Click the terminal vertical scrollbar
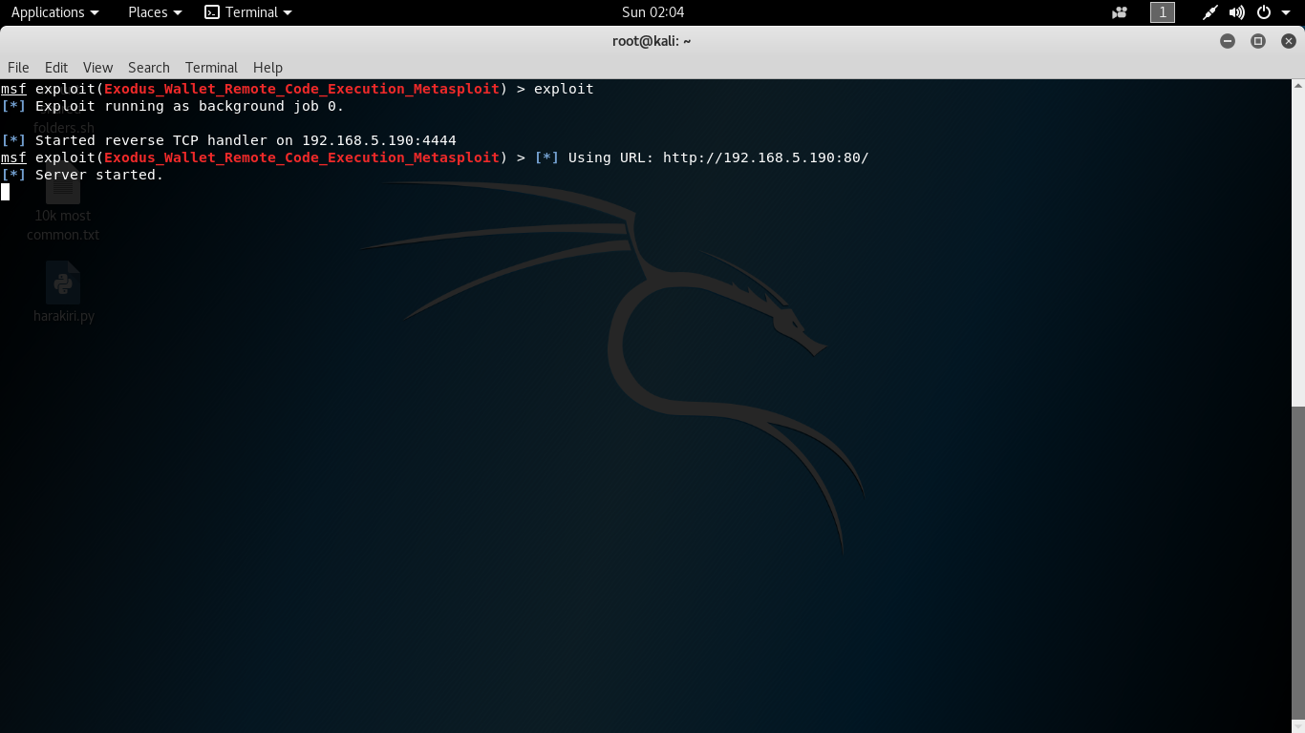 (1298, 565)
